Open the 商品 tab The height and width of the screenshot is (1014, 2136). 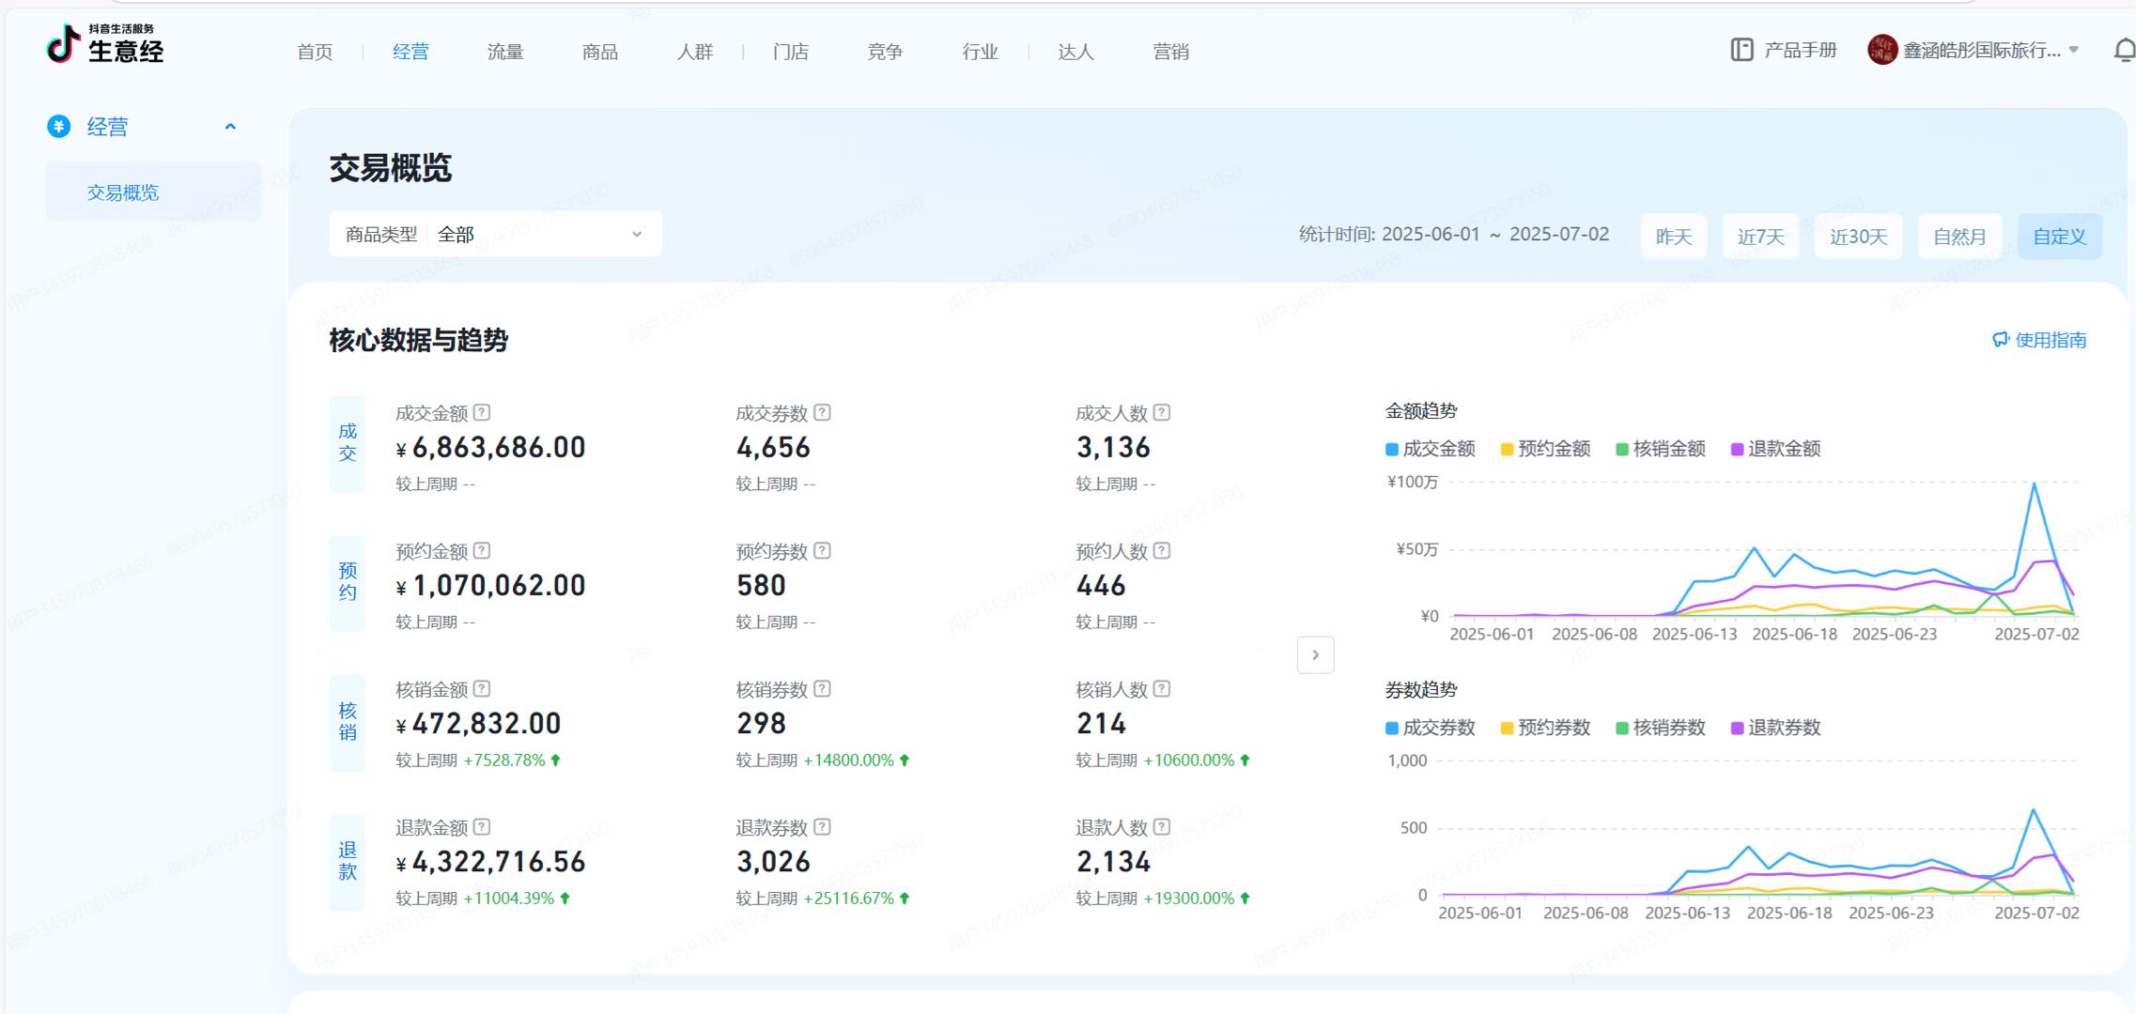tap(600, 52)
